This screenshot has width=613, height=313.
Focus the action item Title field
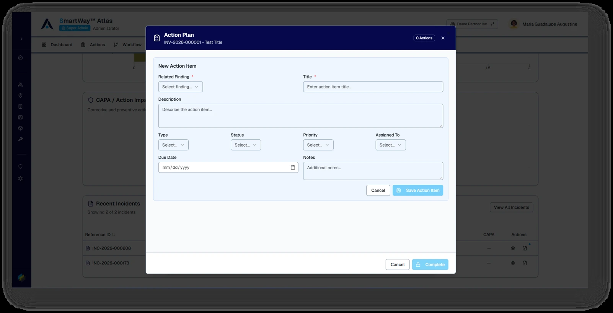(x=373, y=87)
